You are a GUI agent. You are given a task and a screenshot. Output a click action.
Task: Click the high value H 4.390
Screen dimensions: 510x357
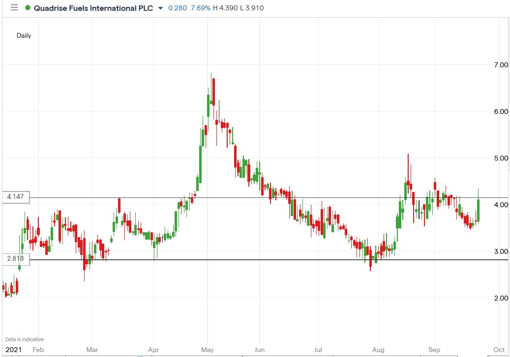point(227,8)
